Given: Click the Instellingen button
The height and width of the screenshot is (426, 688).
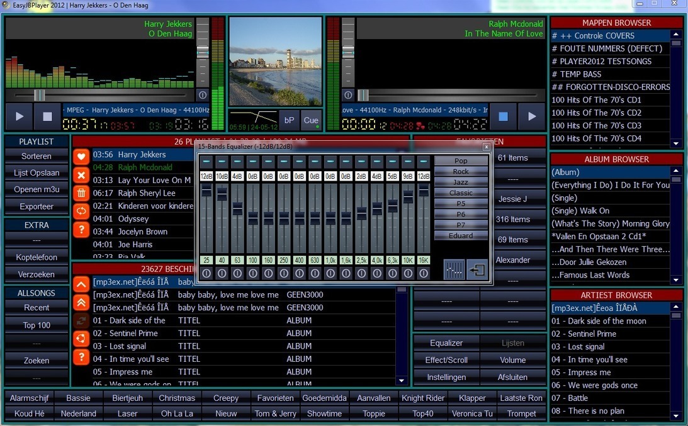Looking at the screenshot, I should (446, 377).
